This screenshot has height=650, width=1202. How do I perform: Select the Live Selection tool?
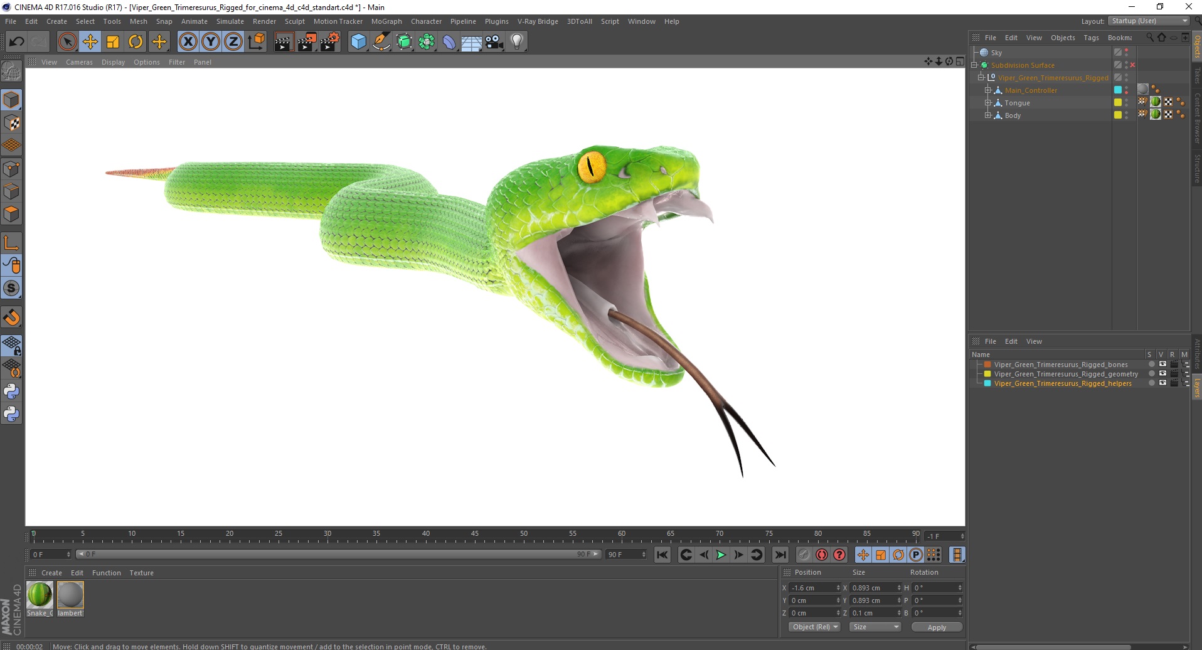click(x=67, y=42)
